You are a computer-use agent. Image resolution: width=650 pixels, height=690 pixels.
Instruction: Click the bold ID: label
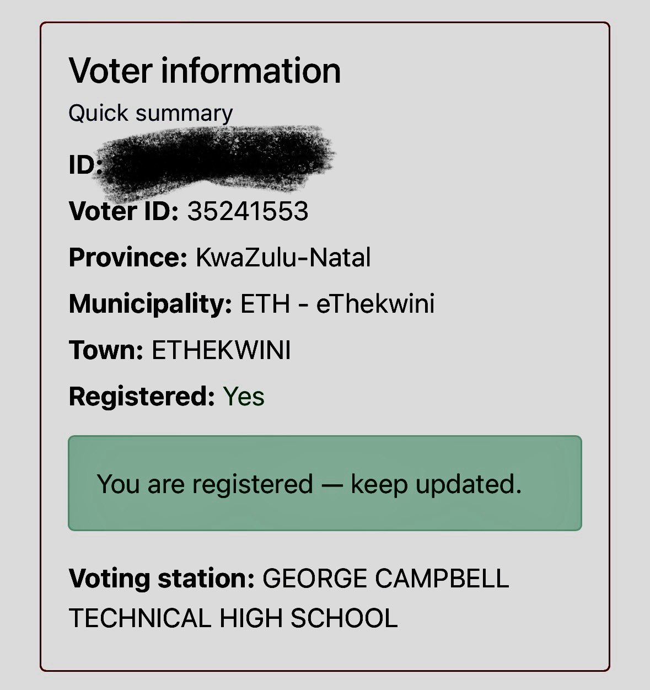point(84,164)
